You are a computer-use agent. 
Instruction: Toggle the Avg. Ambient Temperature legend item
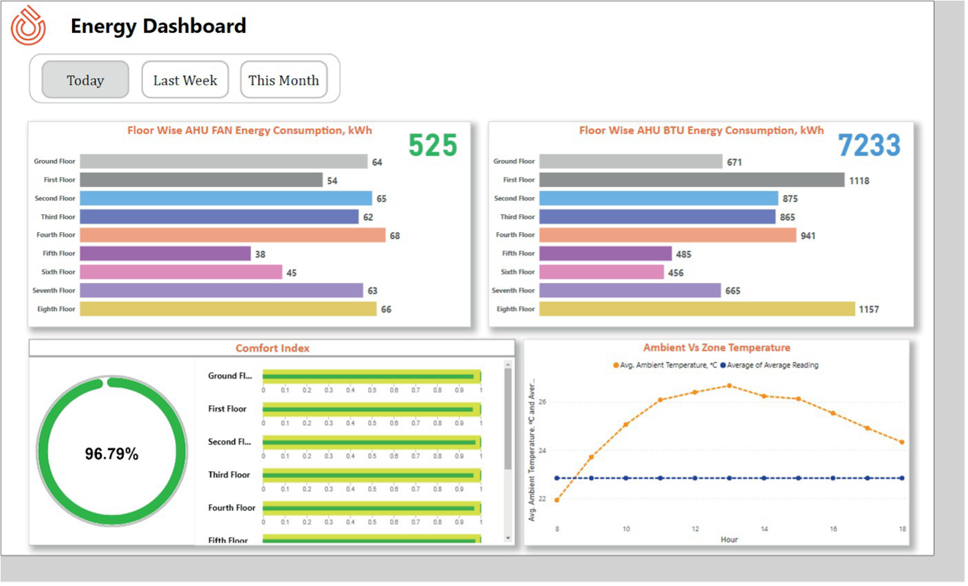(665, 366)
